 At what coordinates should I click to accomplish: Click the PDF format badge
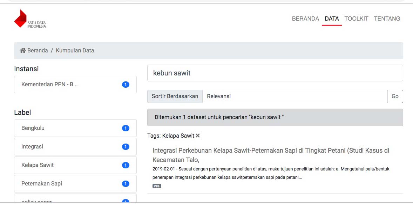coord(157,186)
